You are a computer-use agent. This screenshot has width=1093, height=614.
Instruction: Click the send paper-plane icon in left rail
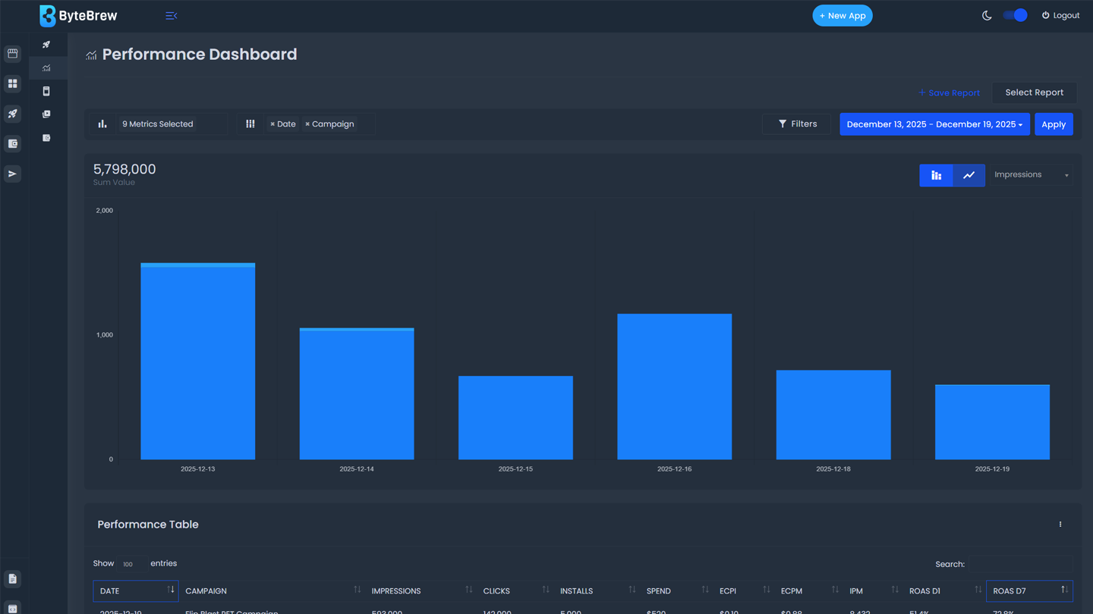point(13,174)
